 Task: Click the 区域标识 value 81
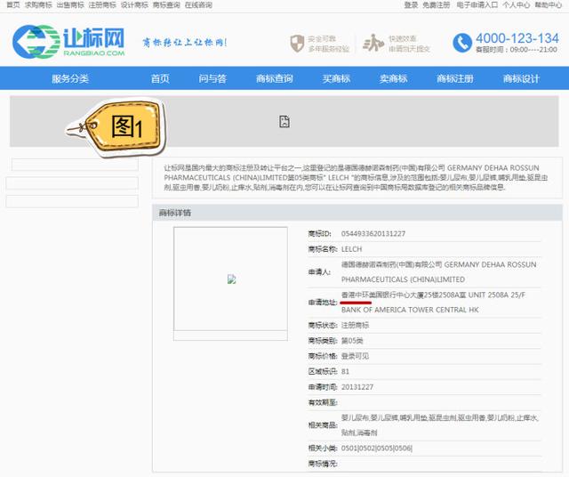(345, 371)
